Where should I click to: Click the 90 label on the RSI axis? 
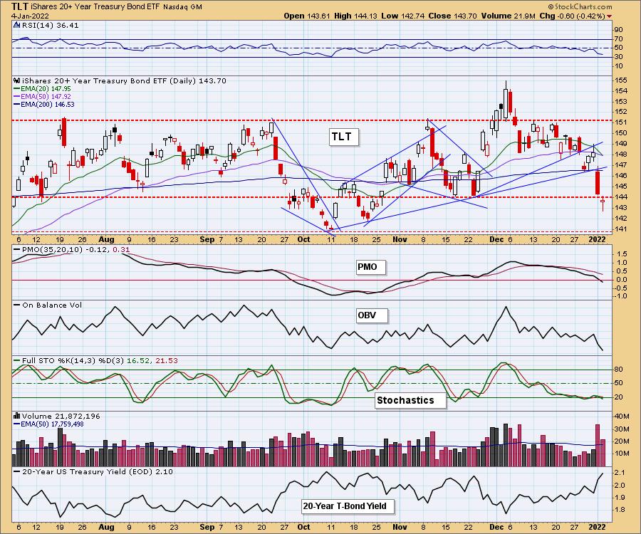point(618,30)
